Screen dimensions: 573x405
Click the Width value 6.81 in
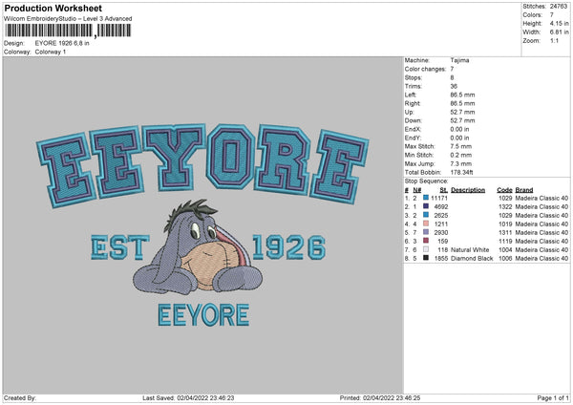pyautogui.click(x=559, y=32)
